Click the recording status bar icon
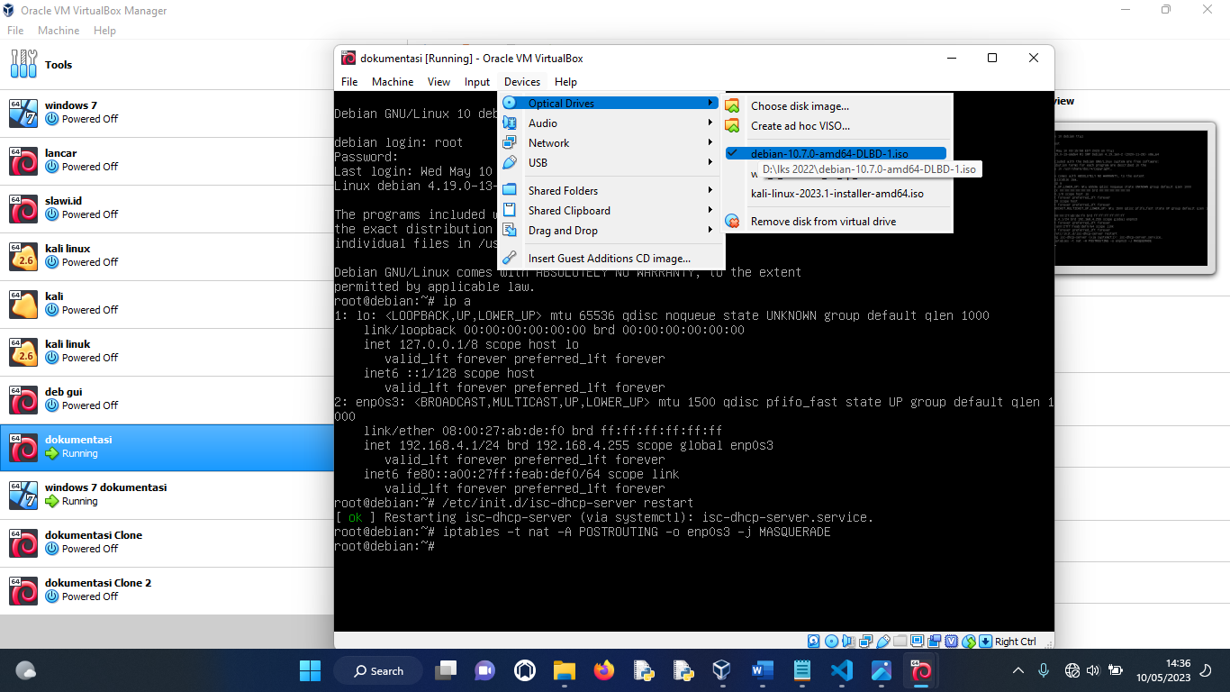The image size is (1230, 692). click(934, 641)
